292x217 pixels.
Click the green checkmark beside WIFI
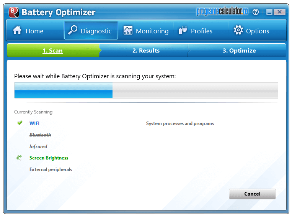[x=20, y=123]
